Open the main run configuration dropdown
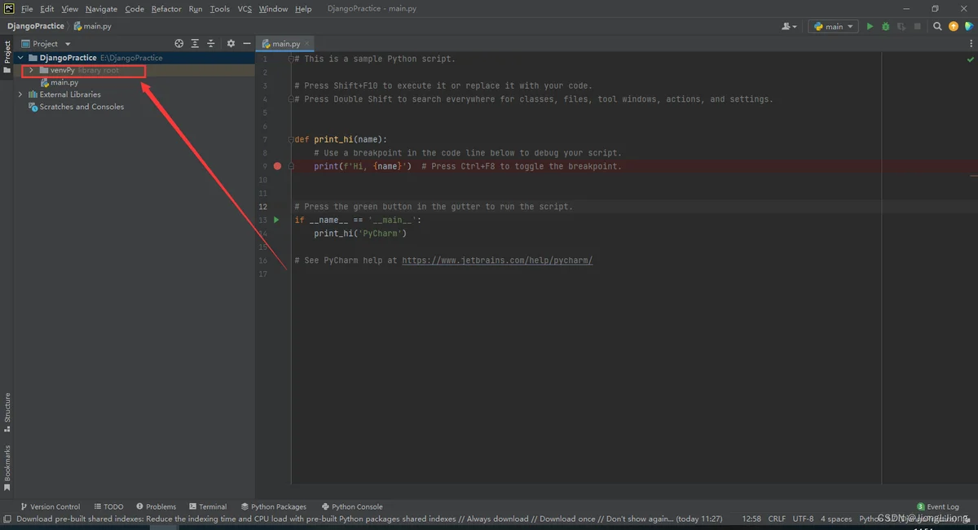 (x=833, y=26)
